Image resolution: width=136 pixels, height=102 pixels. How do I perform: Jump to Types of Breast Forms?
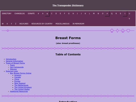(15, 63)
